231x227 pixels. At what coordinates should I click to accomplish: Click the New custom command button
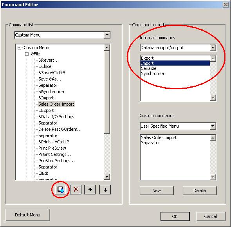point(157,190)
